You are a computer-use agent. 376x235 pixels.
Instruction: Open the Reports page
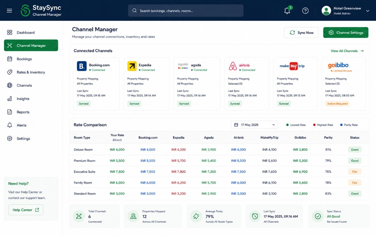tap(31, 112)
